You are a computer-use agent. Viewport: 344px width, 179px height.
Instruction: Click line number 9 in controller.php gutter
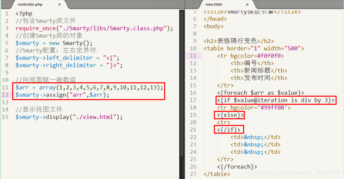pos(7,72)
